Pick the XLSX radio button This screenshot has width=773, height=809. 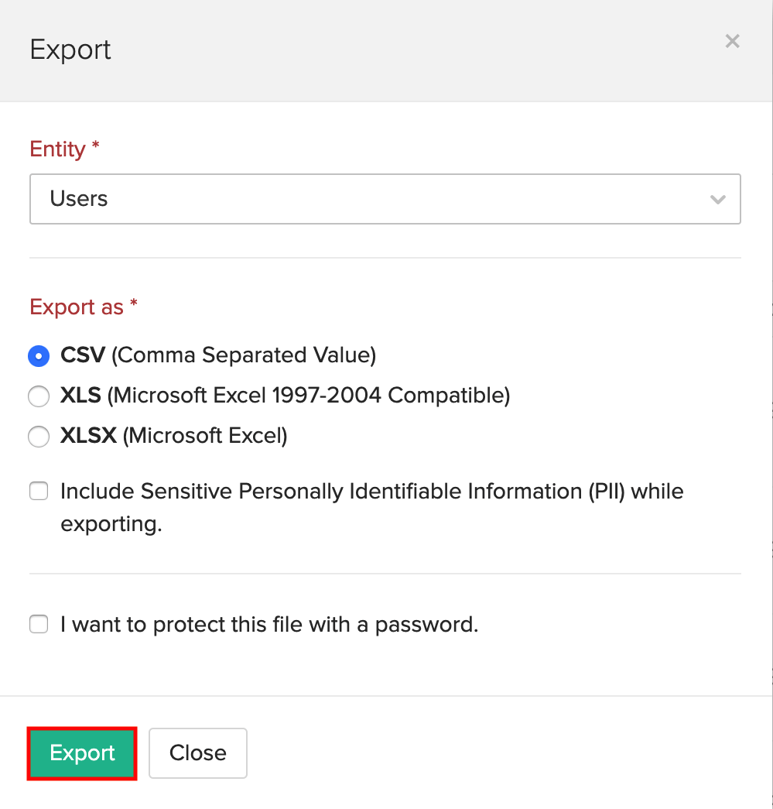coord(39,437)
